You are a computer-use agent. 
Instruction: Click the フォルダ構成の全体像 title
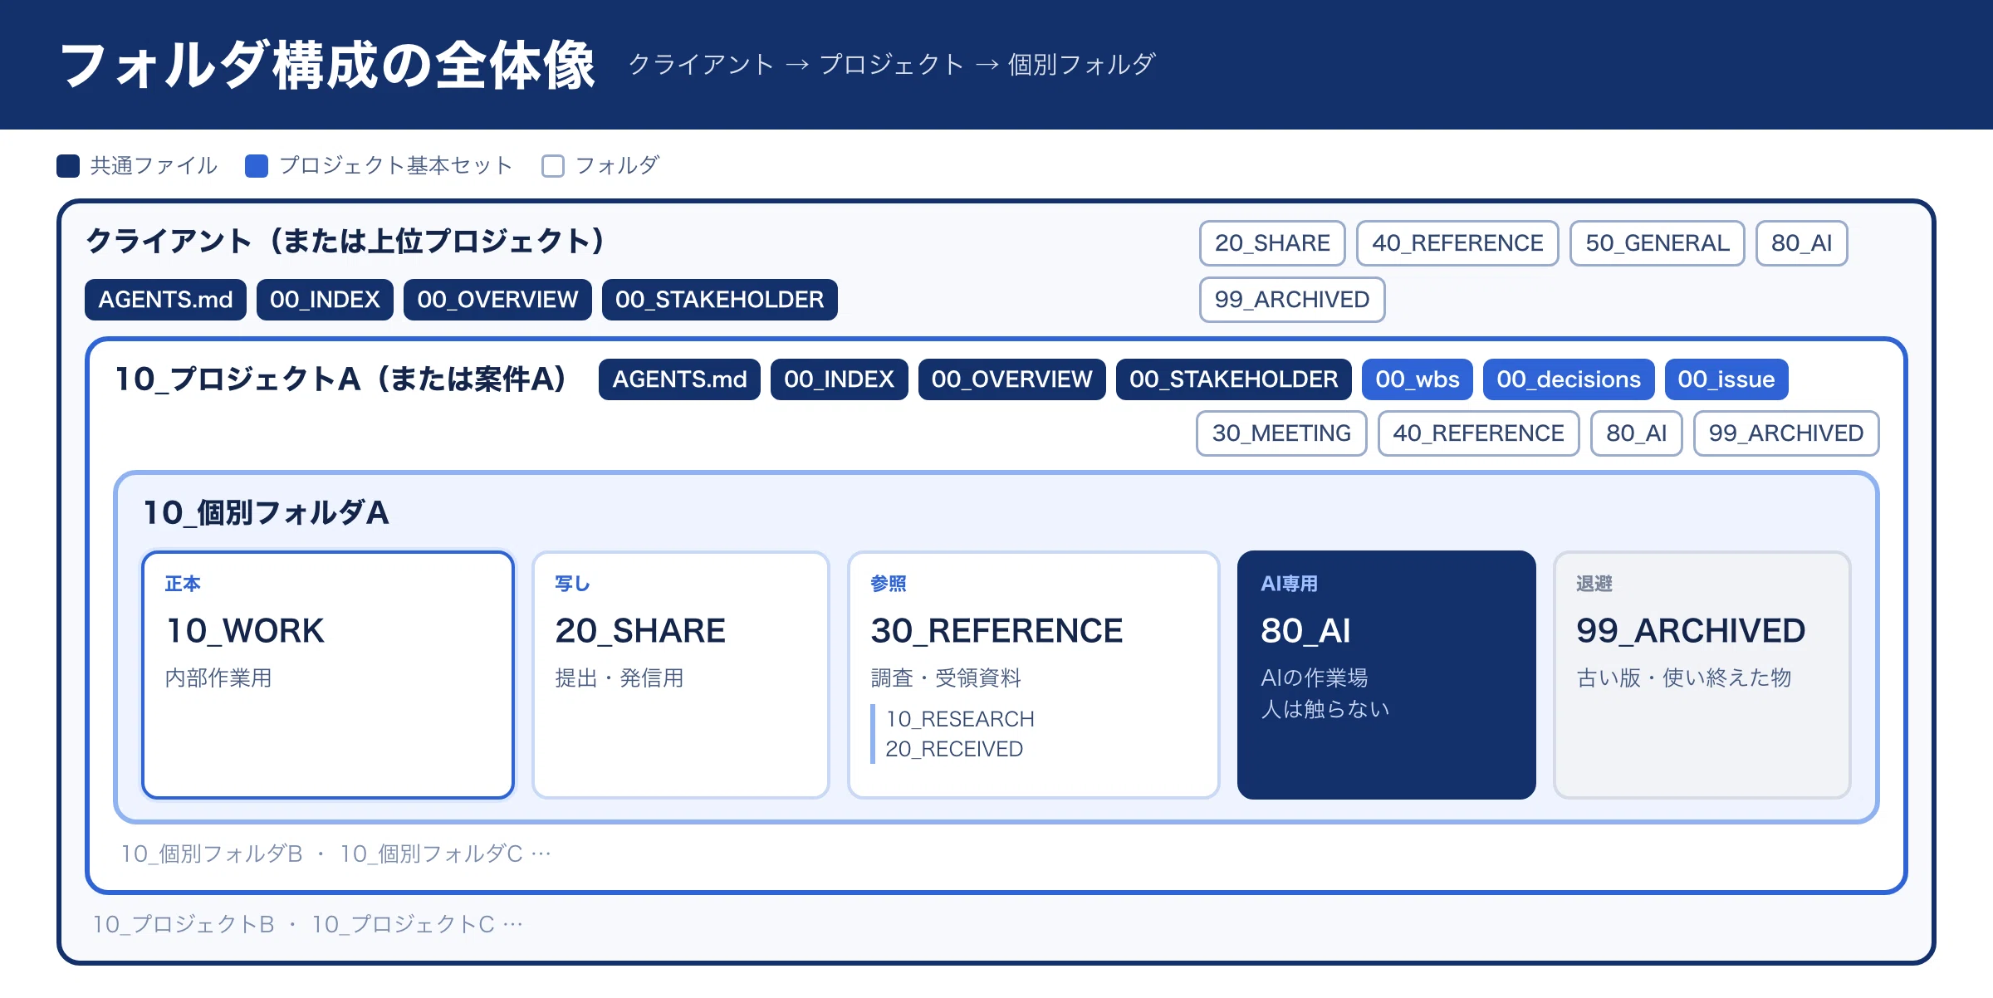(327, 65)
